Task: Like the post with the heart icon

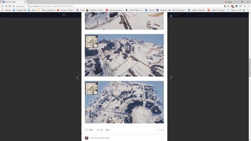Action: pyautogui.click(x=86, y=130)
